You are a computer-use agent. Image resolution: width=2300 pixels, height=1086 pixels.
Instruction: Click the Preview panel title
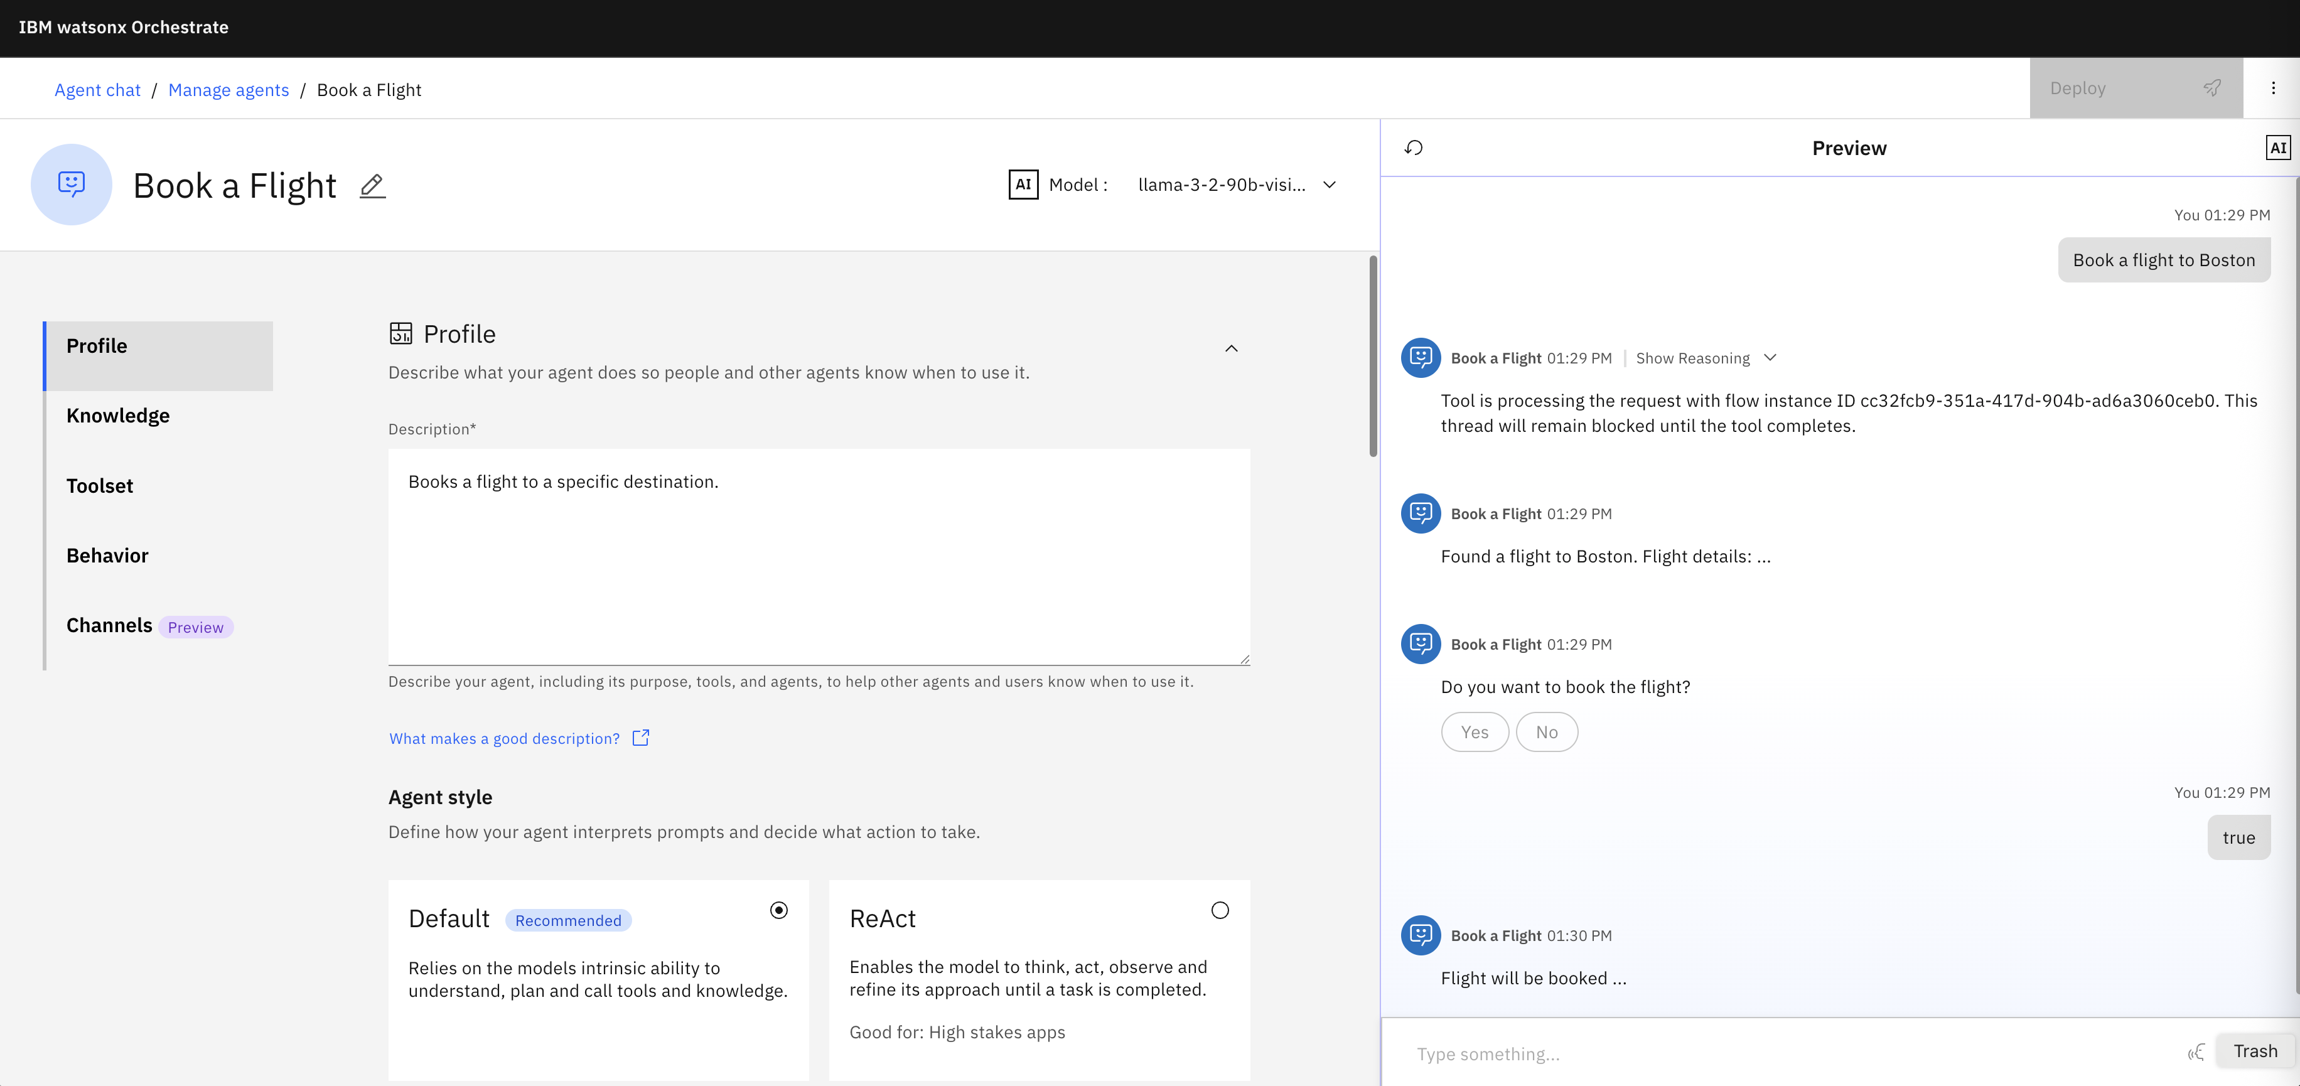pos(1849,148)
